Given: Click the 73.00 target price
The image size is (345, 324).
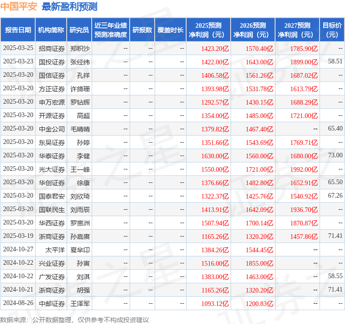Looking at the screenshot, I should coord(335,155).
